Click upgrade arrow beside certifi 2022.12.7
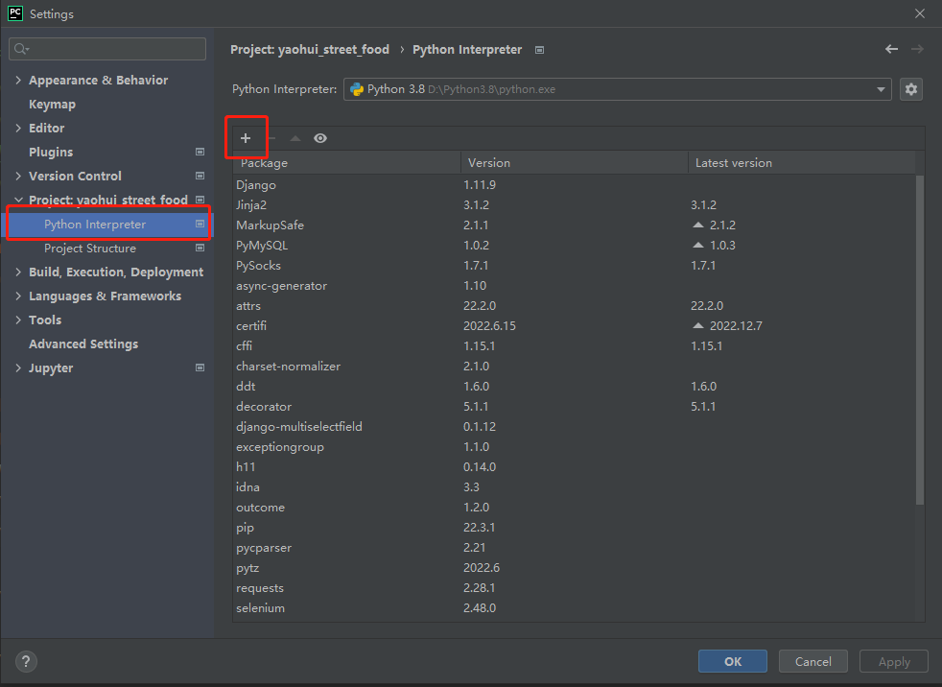Viewport: 942px width, 687px height. [x=697, y=326]
